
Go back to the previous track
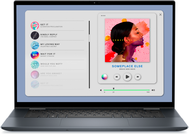pyautogui.click(x=117, y=77)
